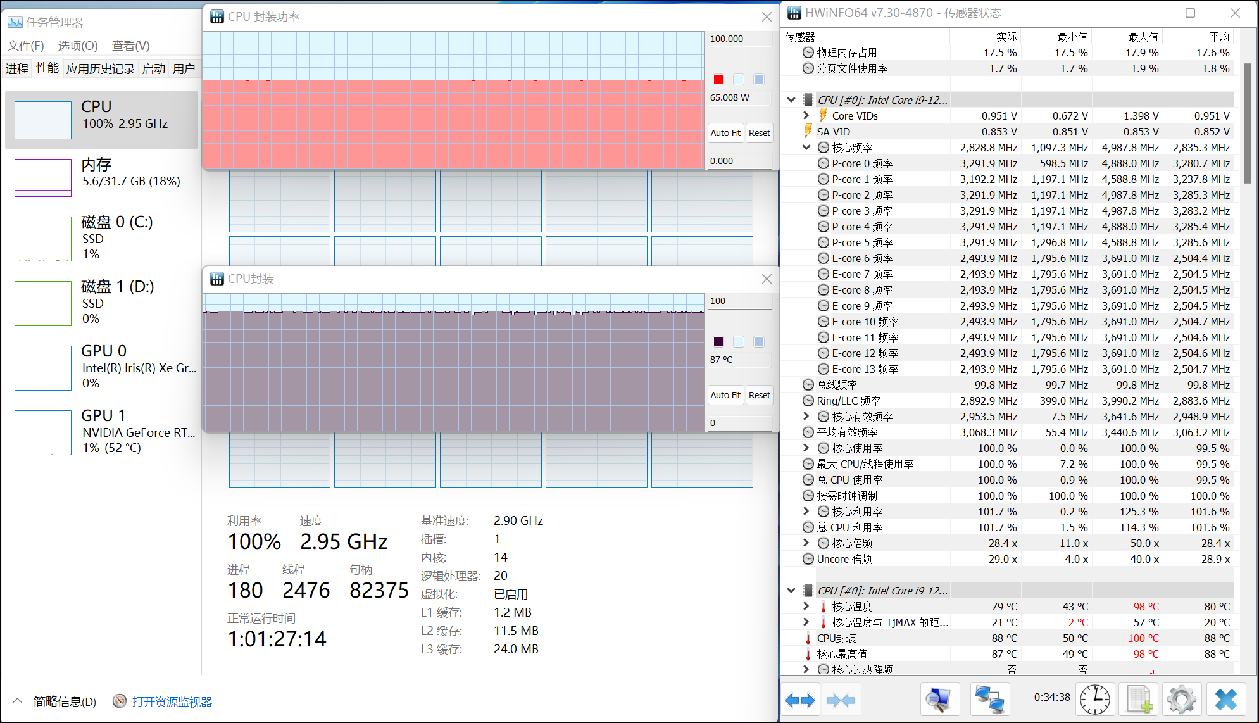Screen dimensions: 1259x723
Task: Start logging with the spreadsheet-plus icon
Action: (x=1139, y=700)
